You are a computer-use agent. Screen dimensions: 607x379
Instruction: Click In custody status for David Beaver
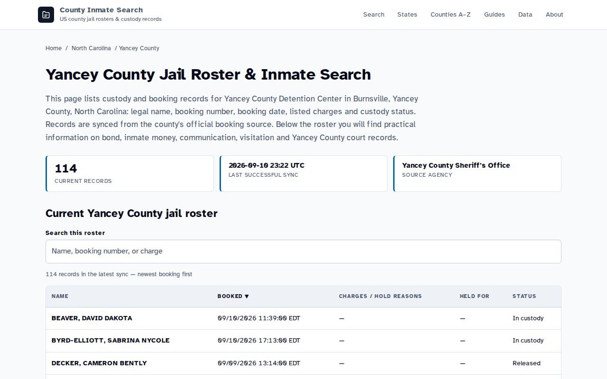(528, 318)
